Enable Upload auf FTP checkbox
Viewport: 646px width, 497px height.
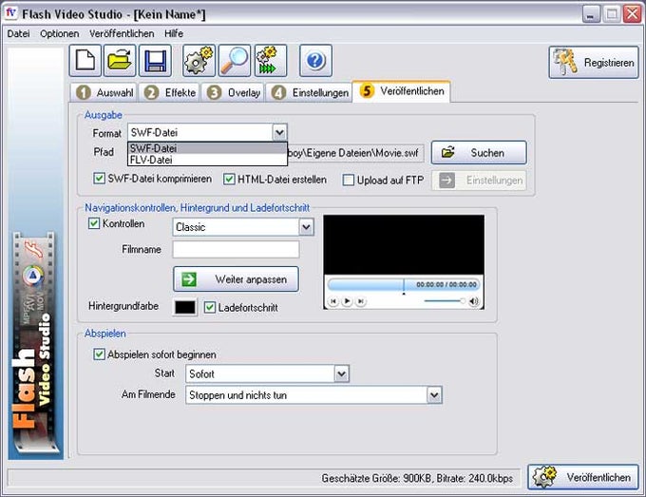click(x=349, y=181)
